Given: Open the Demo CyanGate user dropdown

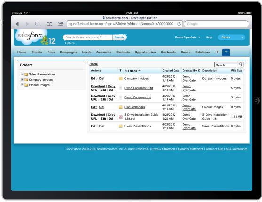Looking at the screenshot, I should pos(188,37).
